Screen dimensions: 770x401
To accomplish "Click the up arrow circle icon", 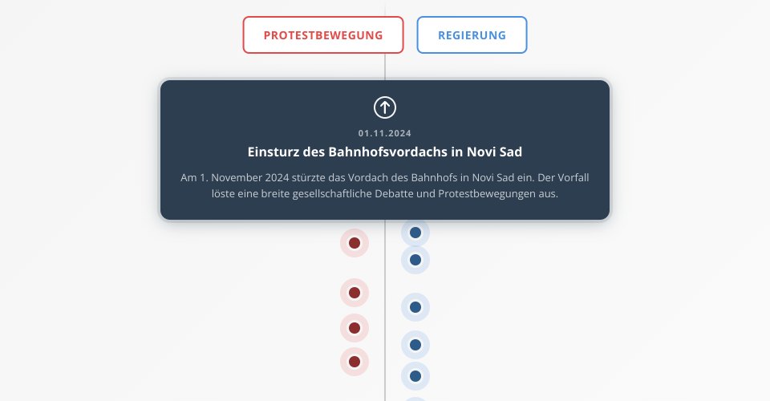I will pyautogui.click(x=385, y=107).
